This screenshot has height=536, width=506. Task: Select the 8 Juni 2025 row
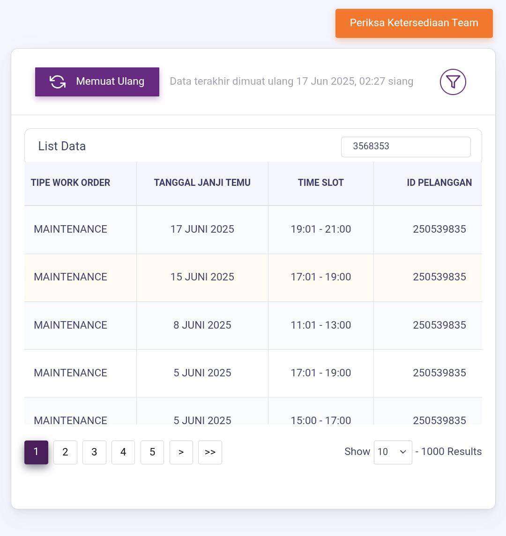(253, 325)
